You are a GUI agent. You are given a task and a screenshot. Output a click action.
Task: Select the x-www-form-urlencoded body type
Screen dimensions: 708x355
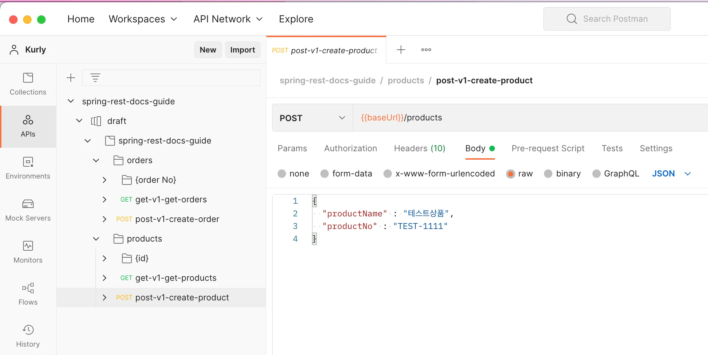(x=388, y=174)
